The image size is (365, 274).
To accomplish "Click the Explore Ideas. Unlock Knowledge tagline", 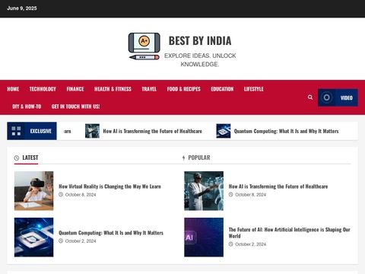I will tap(200, 60).
